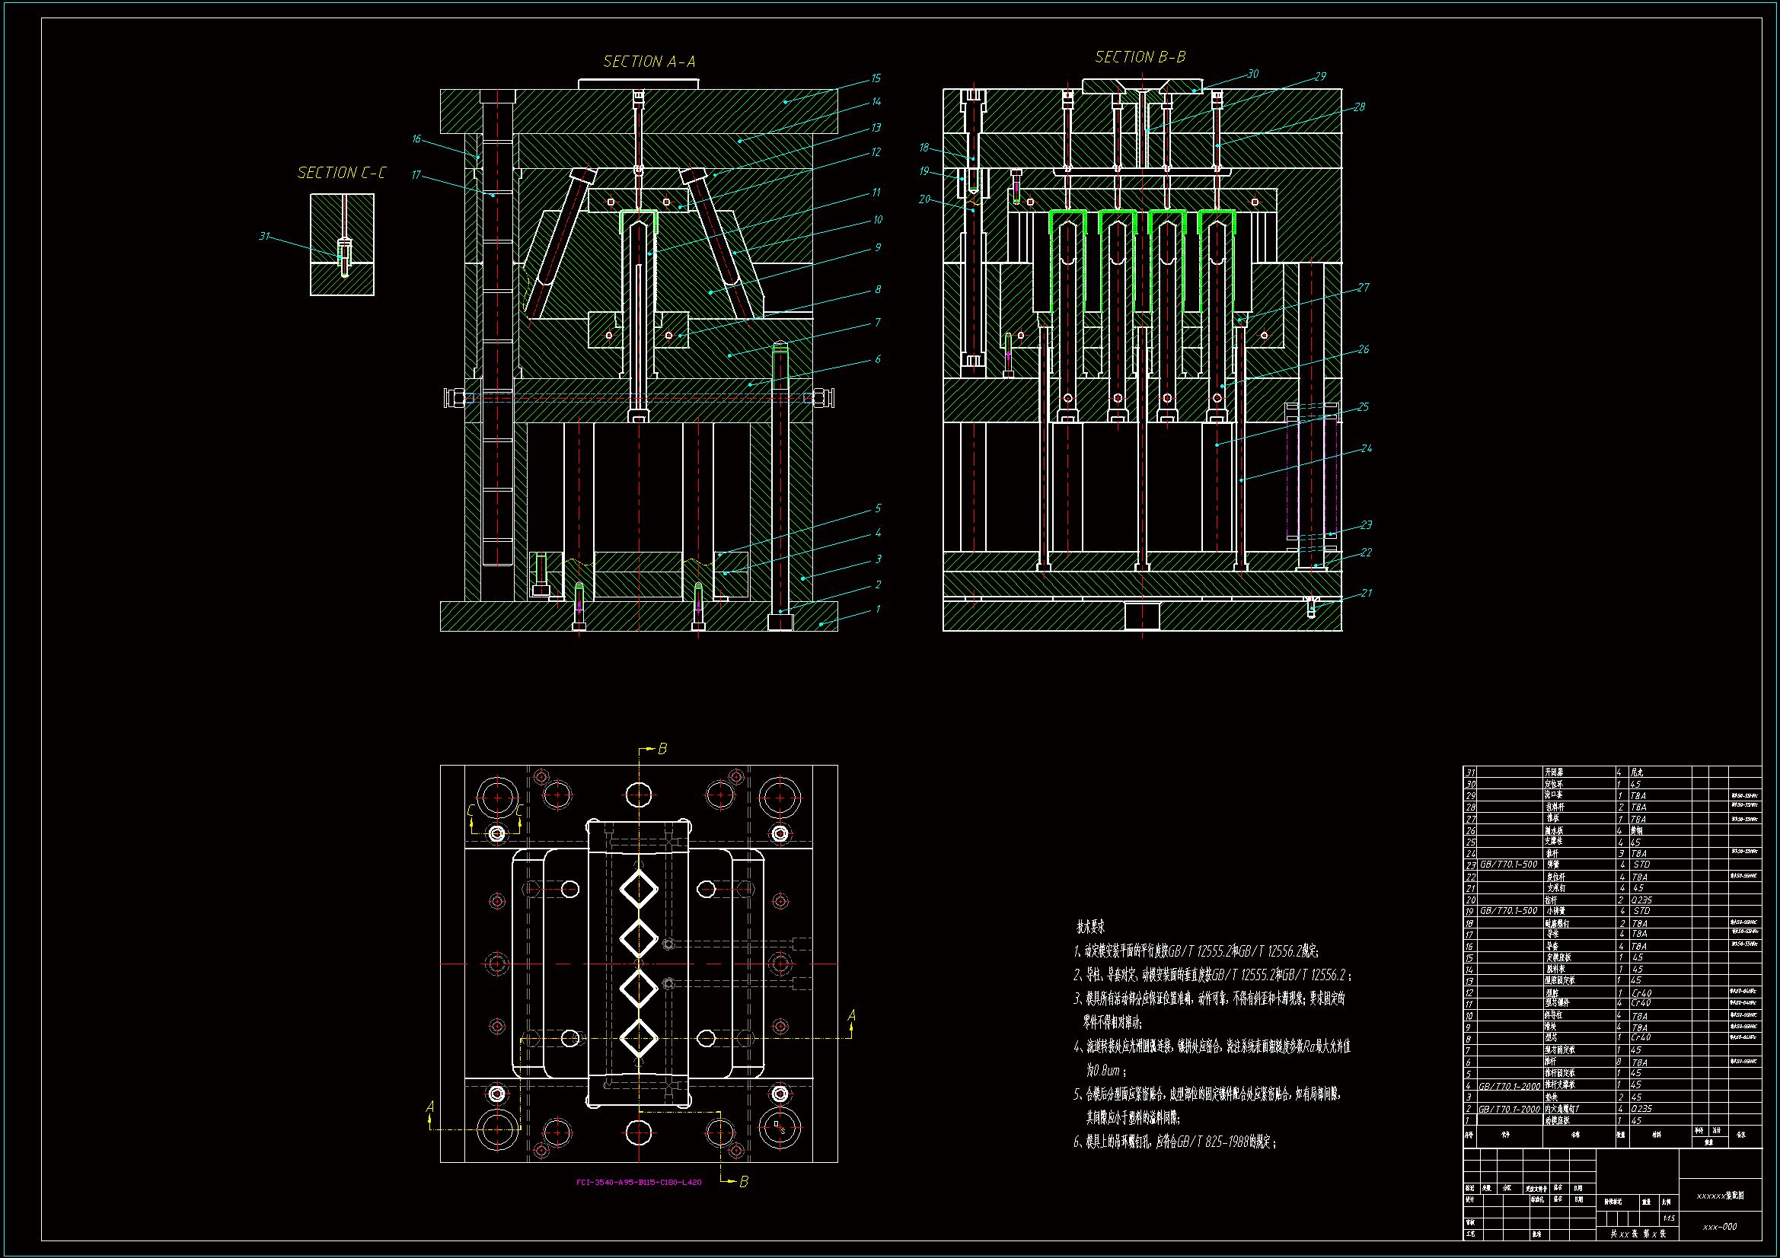Click the A section marker right of plan view

[x=851, y=1015]
